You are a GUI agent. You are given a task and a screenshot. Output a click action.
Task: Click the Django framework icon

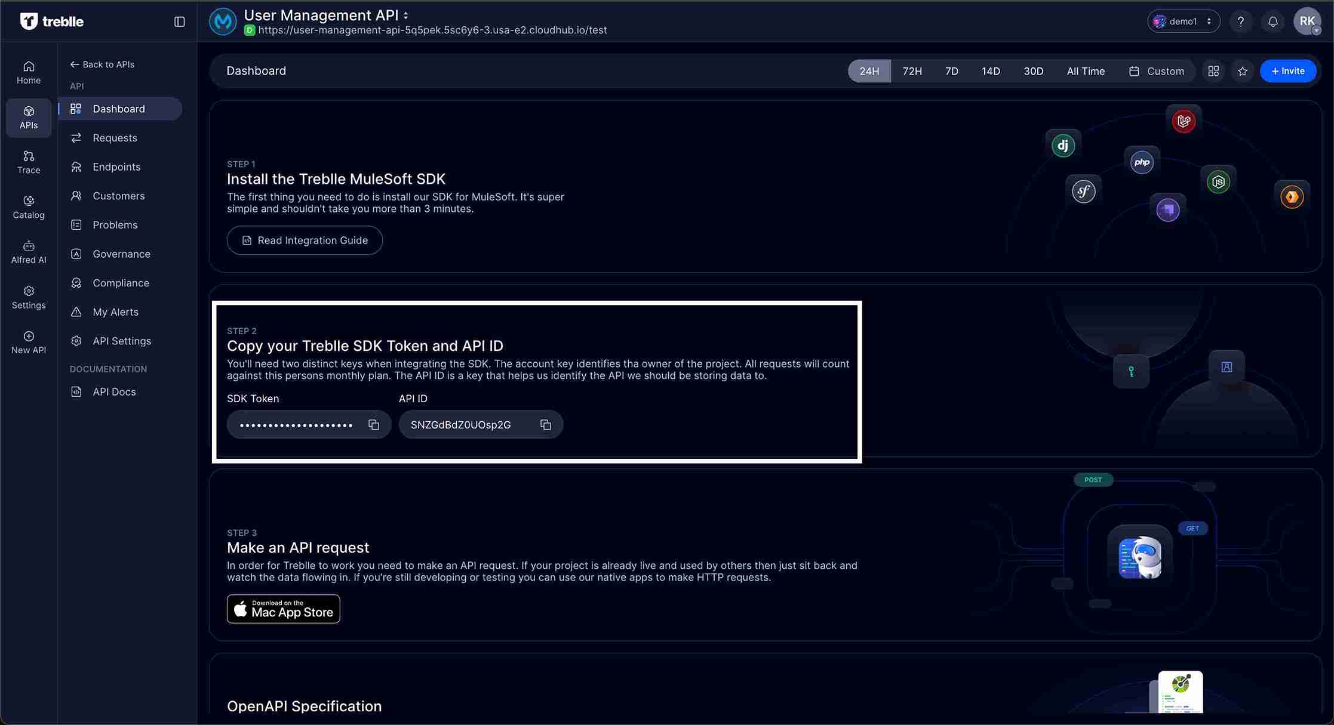coord(1063,146)
